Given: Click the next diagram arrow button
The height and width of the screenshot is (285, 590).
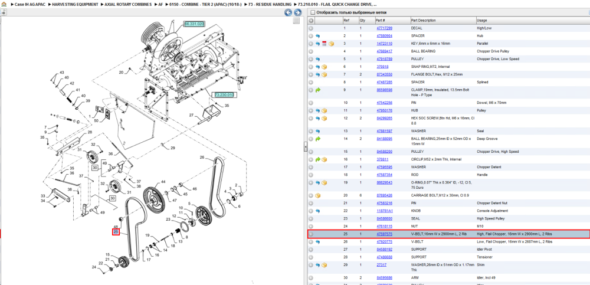Looking at the screenshot, I should [x=297, y=12].
